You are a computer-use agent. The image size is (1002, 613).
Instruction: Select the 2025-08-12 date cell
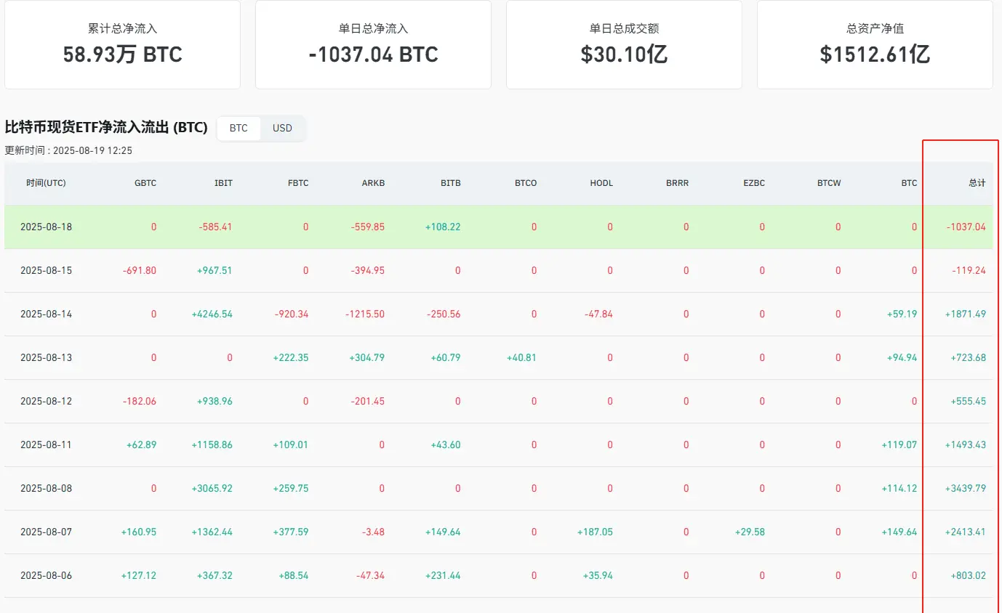click(47, 401)
